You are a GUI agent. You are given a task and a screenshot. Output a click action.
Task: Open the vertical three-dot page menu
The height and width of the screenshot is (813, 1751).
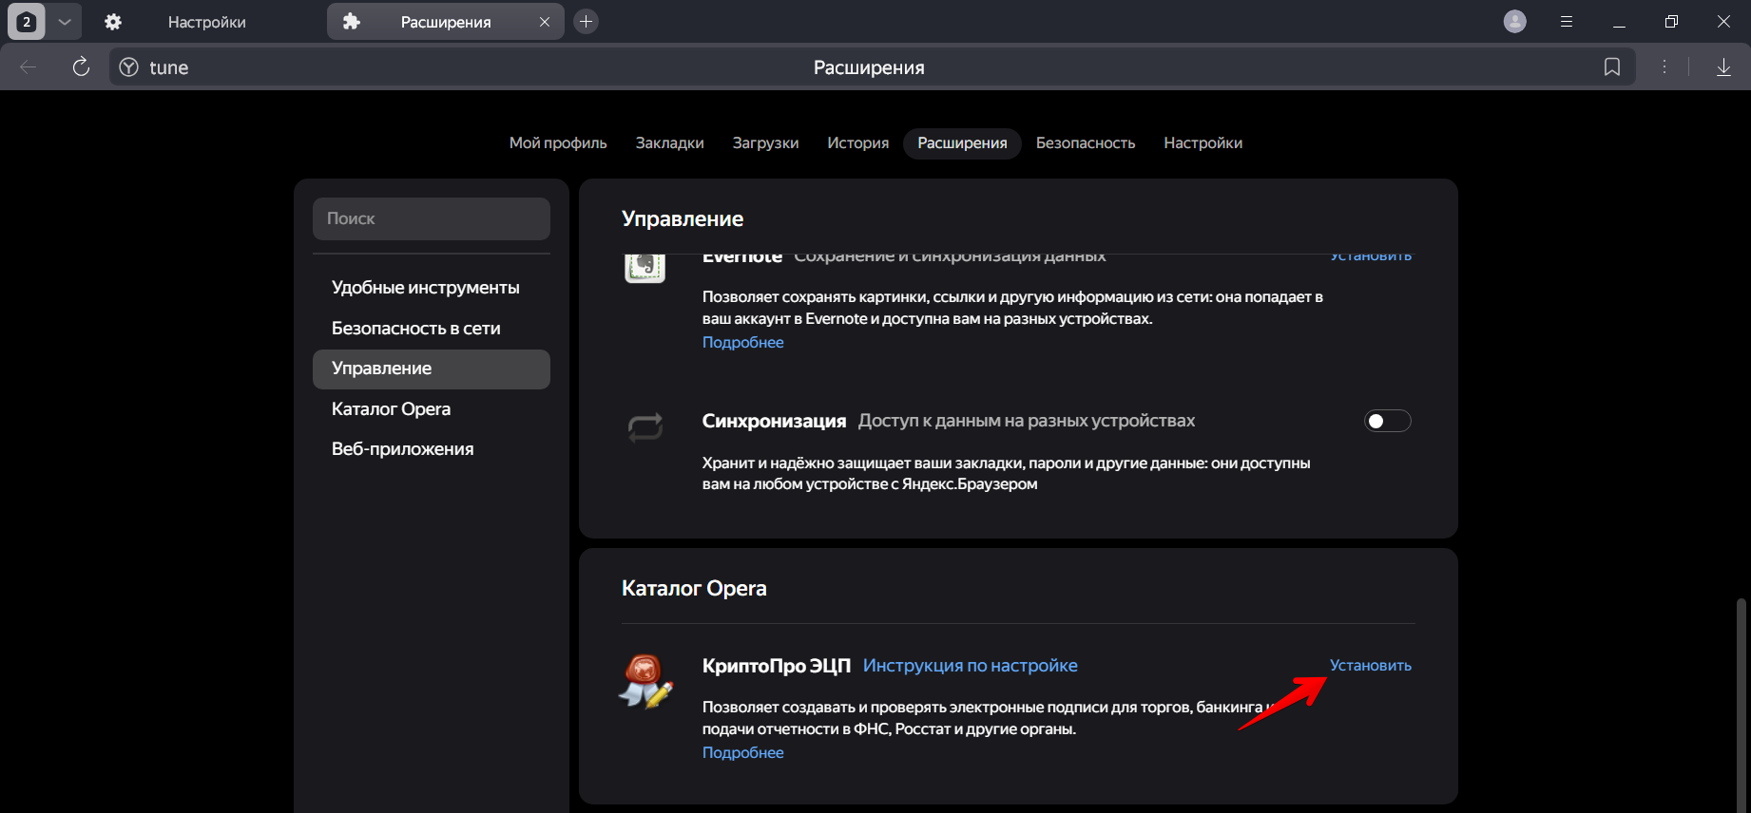coord(1664,66)
